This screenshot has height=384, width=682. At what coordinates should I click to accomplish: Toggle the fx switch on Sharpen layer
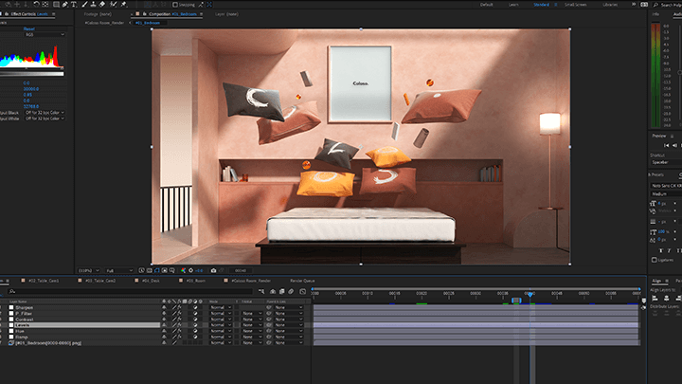click(179, 307)
